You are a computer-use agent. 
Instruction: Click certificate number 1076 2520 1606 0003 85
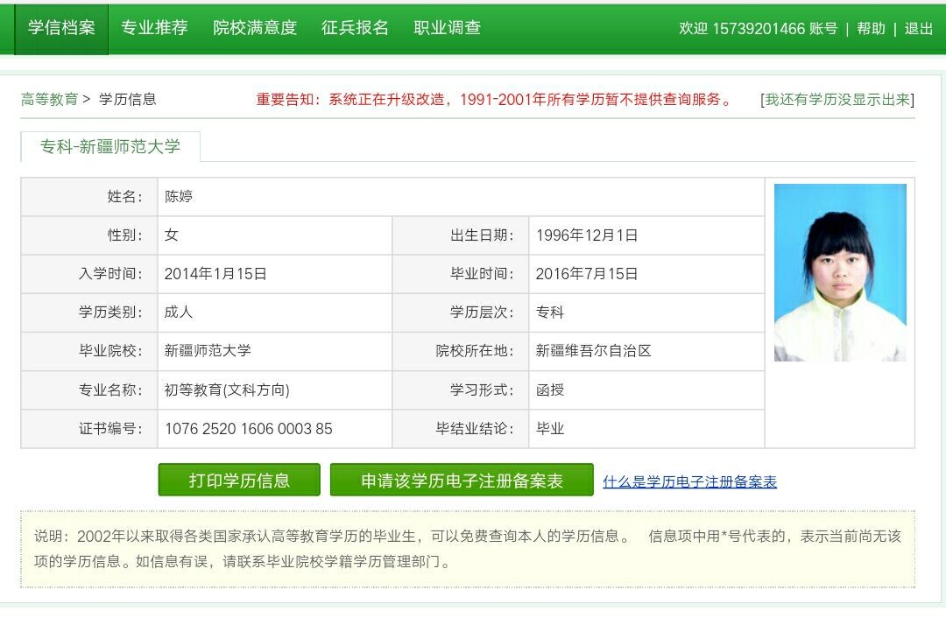[x=249, y=429]
